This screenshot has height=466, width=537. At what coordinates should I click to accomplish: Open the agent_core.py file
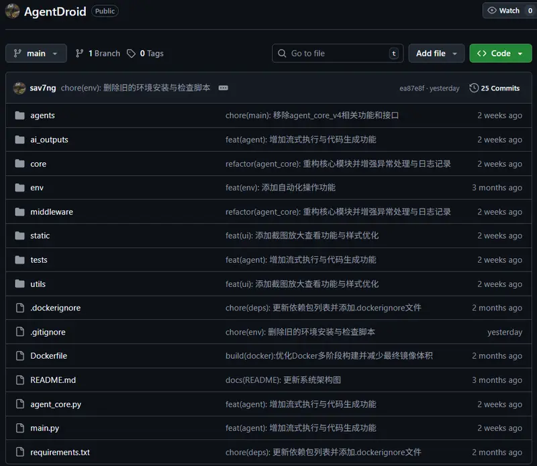(56, 404)
